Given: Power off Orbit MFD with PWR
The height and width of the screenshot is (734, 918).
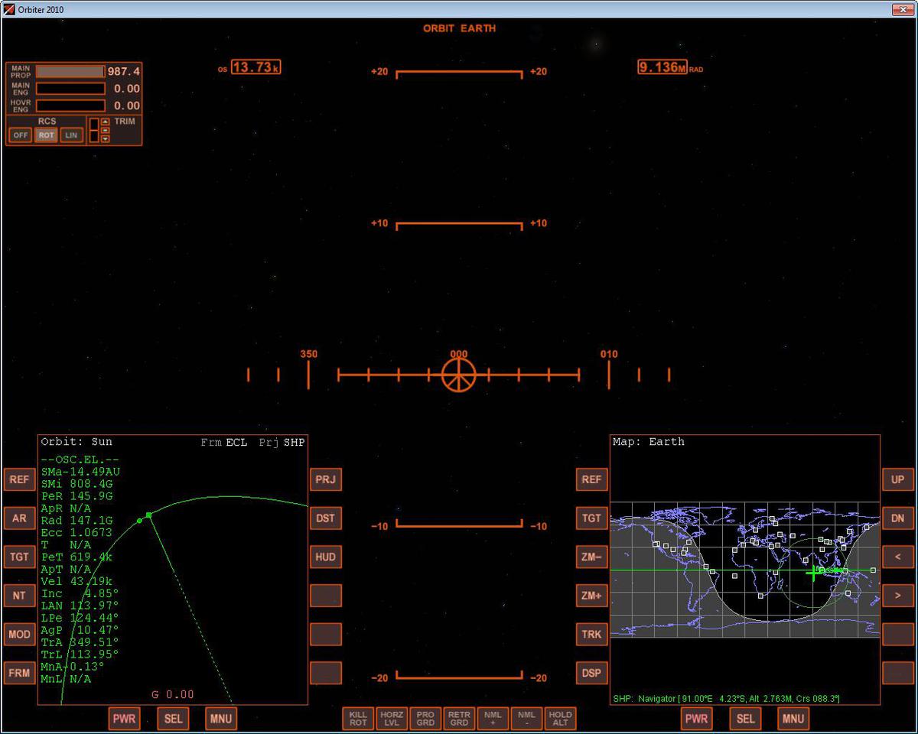Looking at the screenshot, I should 124,719.
